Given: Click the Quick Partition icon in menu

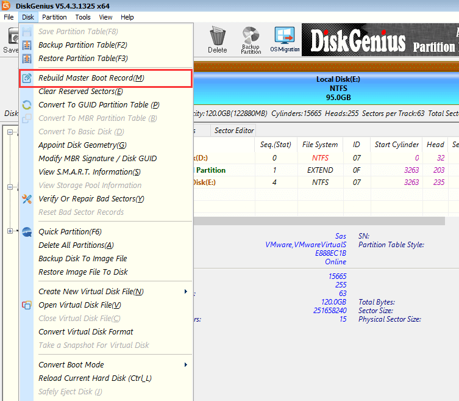Looking at the screenshot, I should point(27,232).
